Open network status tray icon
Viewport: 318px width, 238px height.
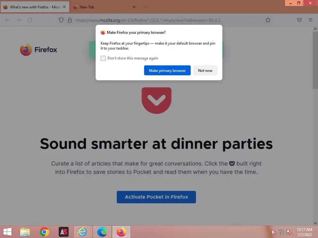(x=281, y=232)
